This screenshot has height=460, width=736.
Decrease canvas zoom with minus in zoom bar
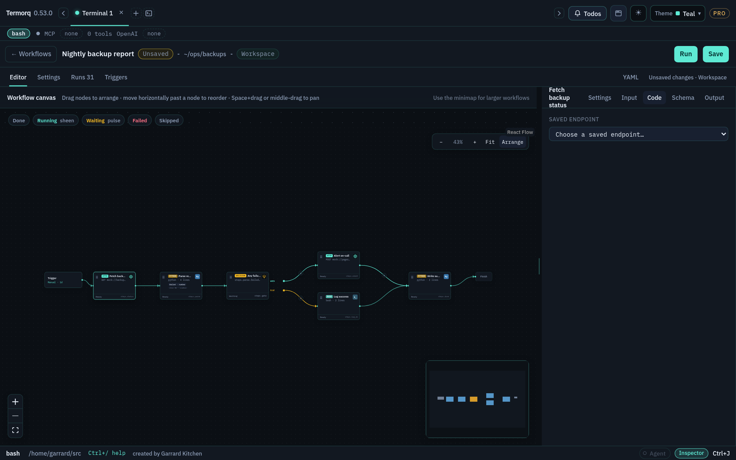[441, 142]
